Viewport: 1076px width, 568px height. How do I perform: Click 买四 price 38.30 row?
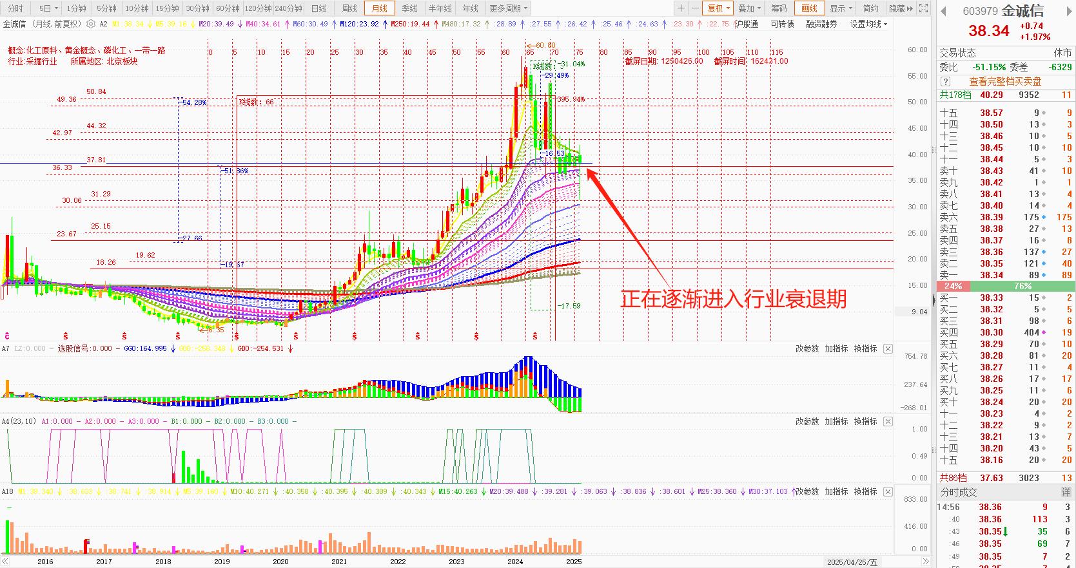pyautogui.click(x=1006, y=332)
